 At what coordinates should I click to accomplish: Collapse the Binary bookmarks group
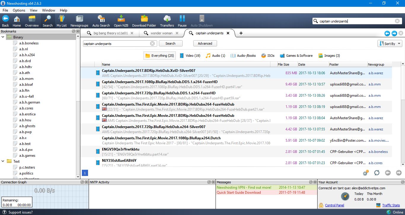(3, 37)
